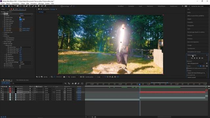Enable frame blending timeline switch icon
Image resolution: width=210 pixels, height=118 pixels.
[75, 84]
